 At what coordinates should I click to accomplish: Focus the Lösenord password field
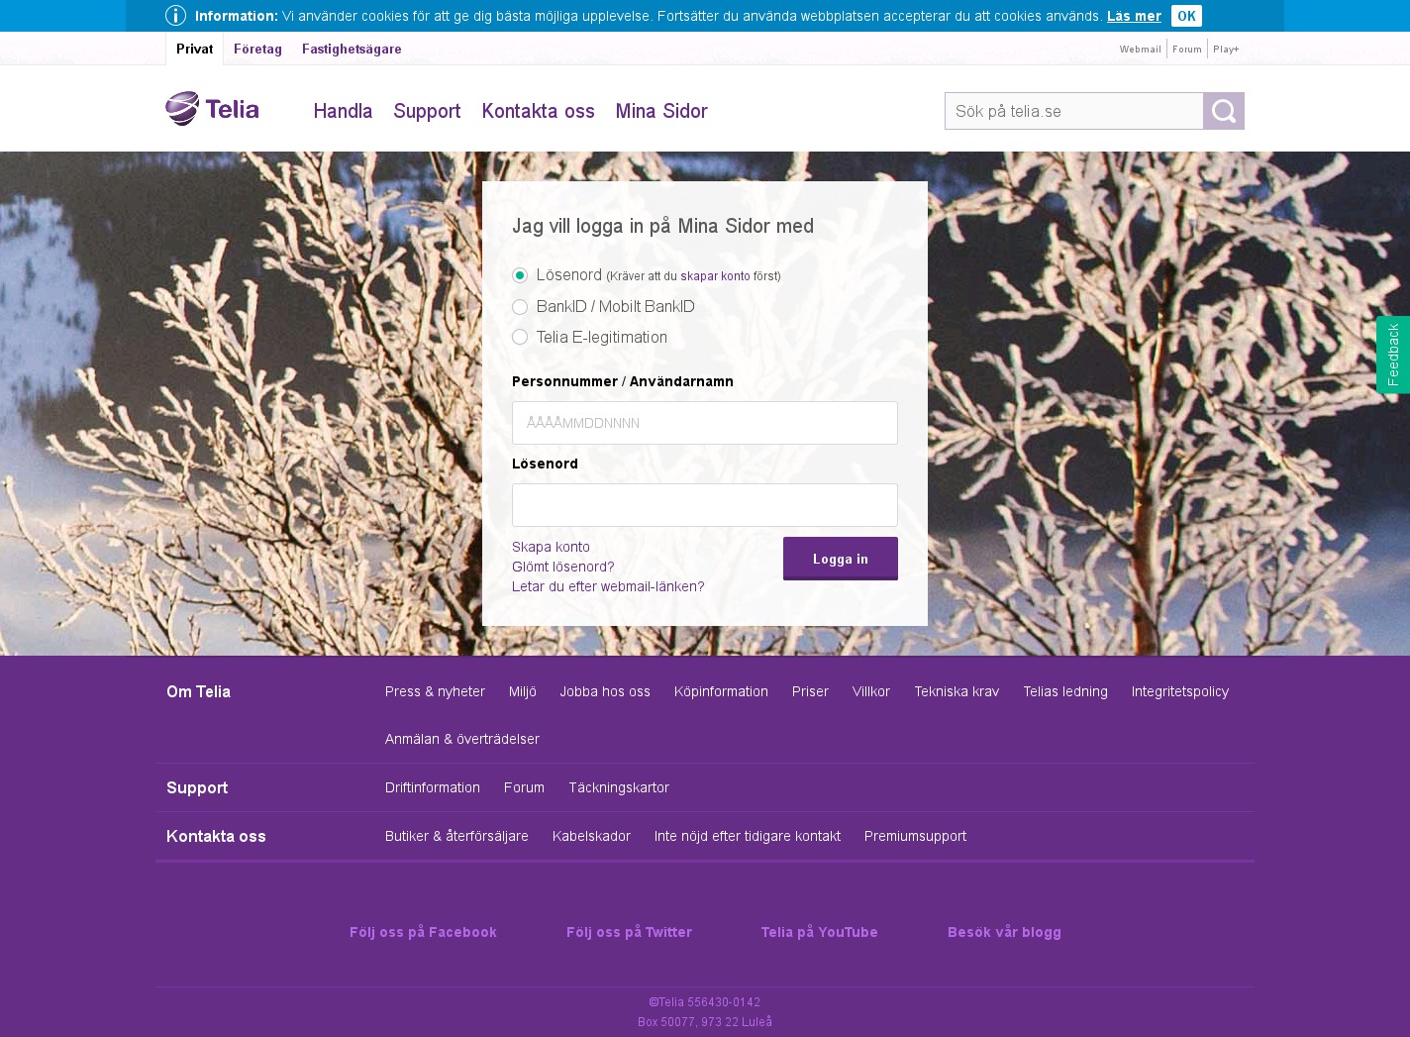[705, 505]
